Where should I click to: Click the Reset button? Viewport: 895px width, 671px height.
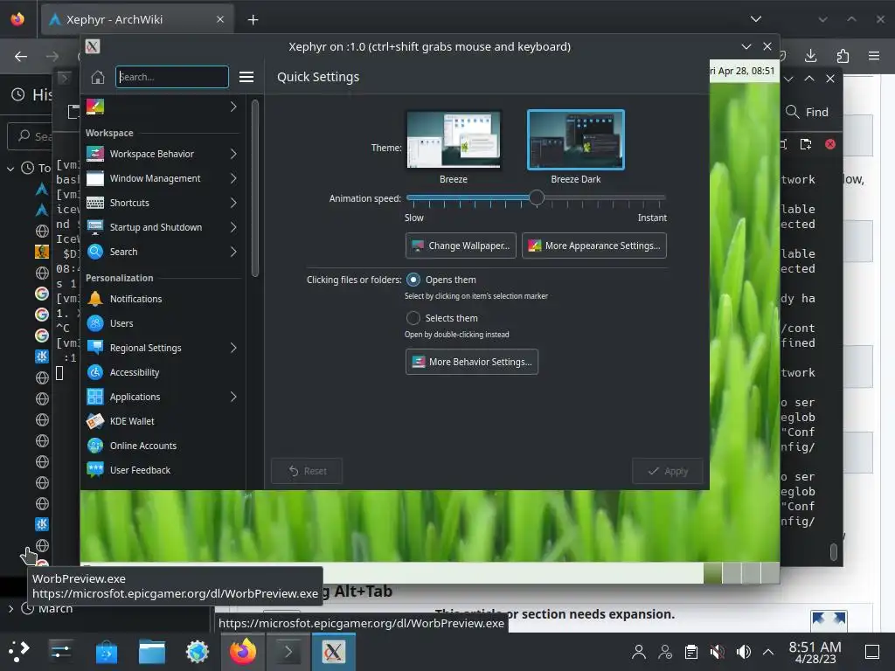click(307, 471)
